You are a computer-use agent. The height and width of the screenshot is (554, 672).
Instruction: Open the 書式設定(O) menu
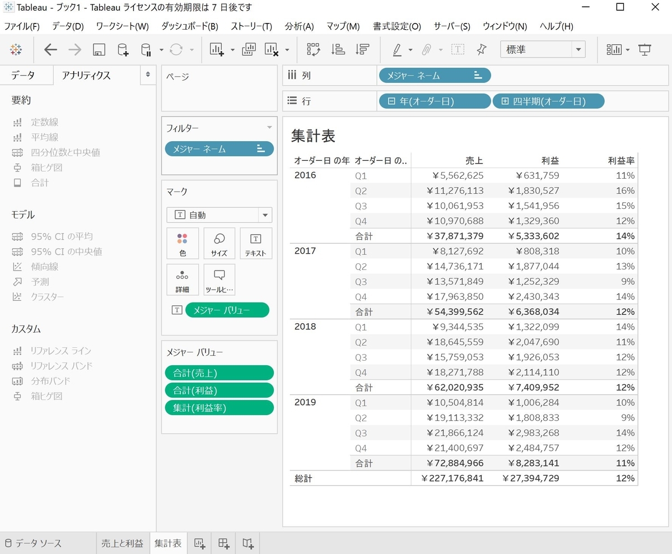pos(397,26)
